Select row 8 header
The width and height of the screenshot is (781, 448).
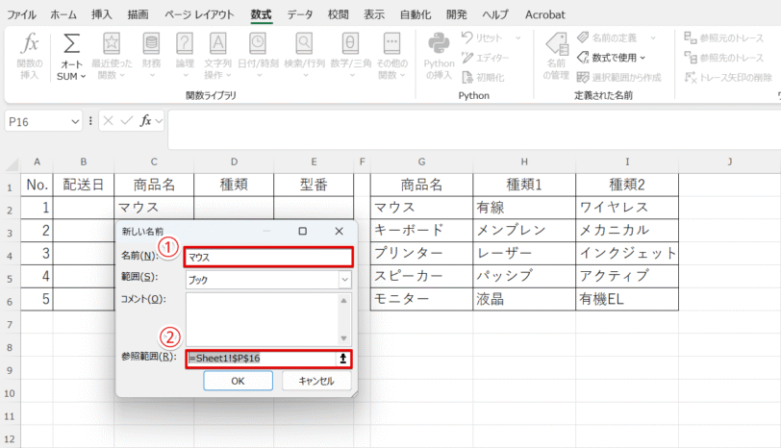tap(10, 347)
